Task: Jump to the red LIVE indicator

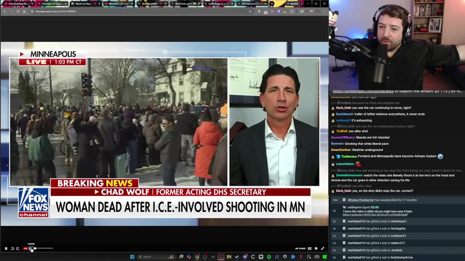Action: click(x=25, y=249)
